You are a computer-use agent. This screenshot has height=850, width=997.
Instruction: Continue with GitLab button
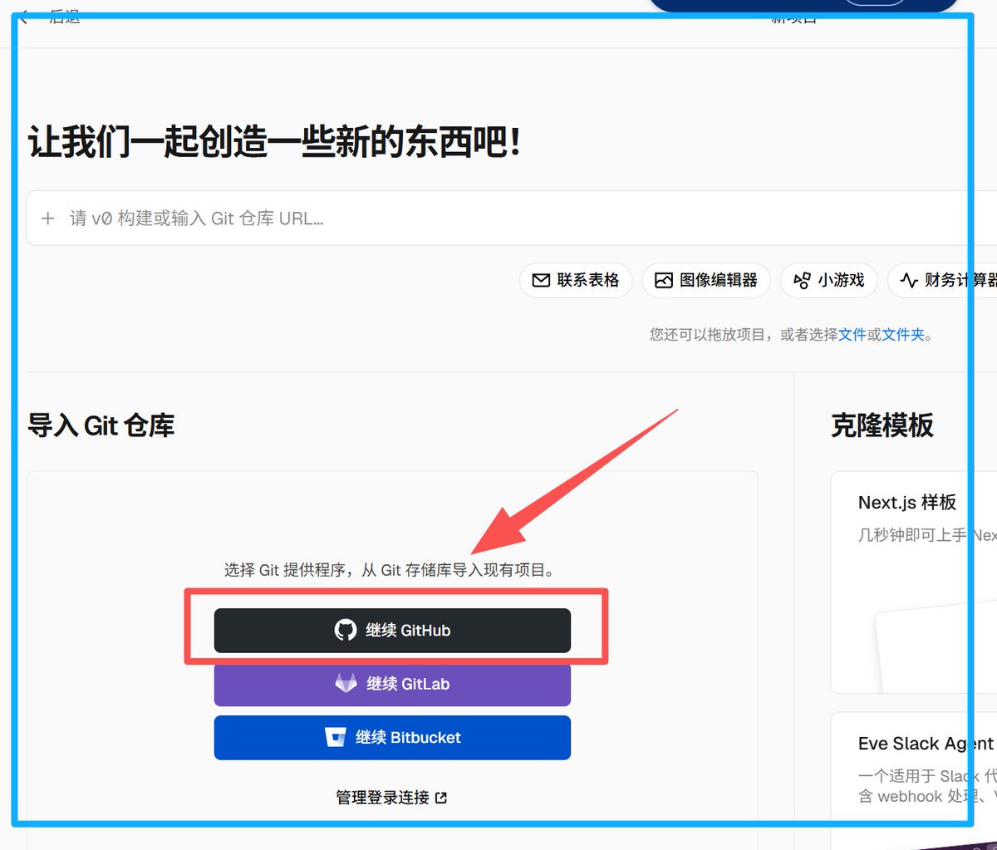pos(392,684)
